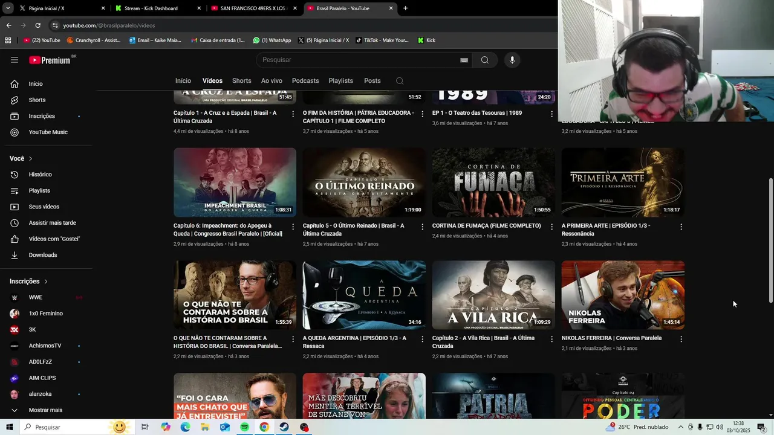Open more options for Nikolas Ferreira video

pos(681,339)
